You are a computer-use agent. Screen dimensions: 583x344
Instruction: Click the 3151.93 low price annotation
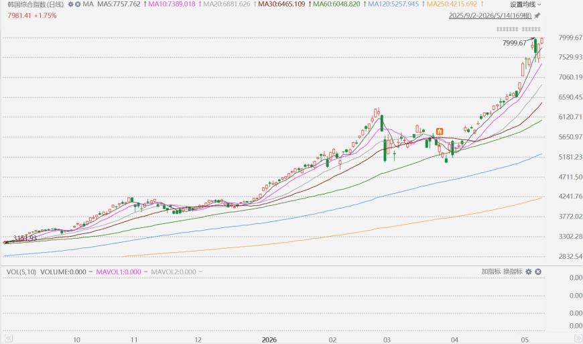25,238
